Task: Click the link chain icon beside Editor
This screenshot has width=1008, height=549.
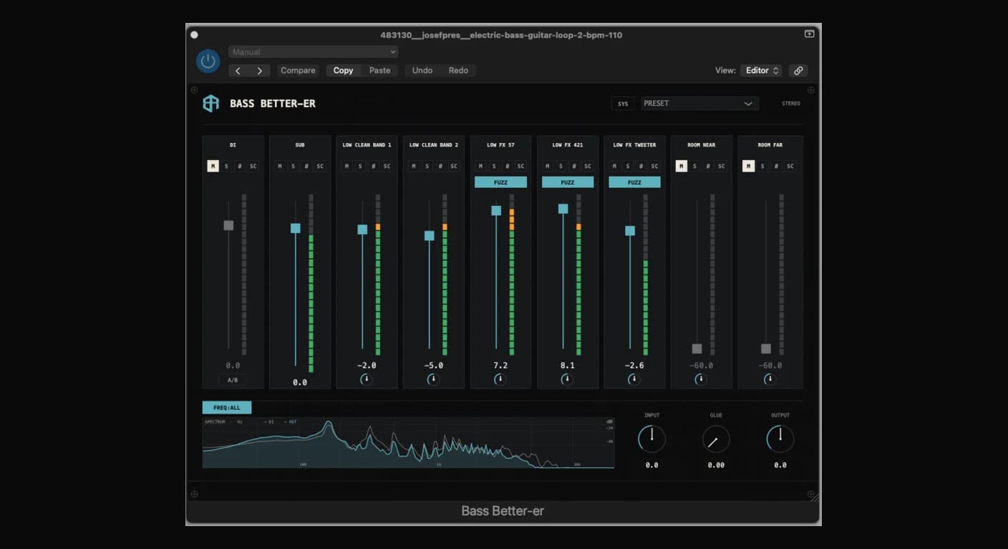Action: tap(798, 71)
